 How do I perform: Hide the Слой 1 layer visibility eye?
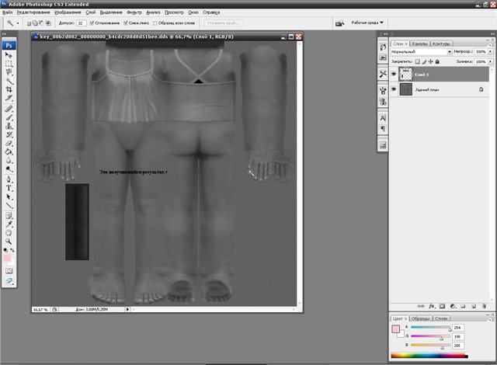[x=395, y=74]
